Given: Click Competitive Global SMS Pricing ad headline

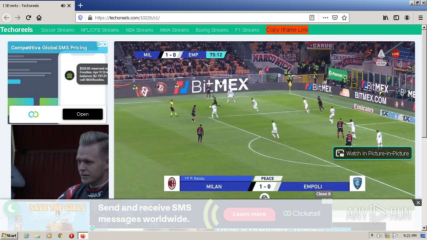Looking at the screenshot, I should [x=49, y=48].
